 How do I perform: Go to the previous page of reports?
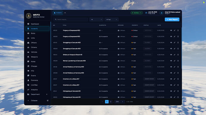coord(102,102)
